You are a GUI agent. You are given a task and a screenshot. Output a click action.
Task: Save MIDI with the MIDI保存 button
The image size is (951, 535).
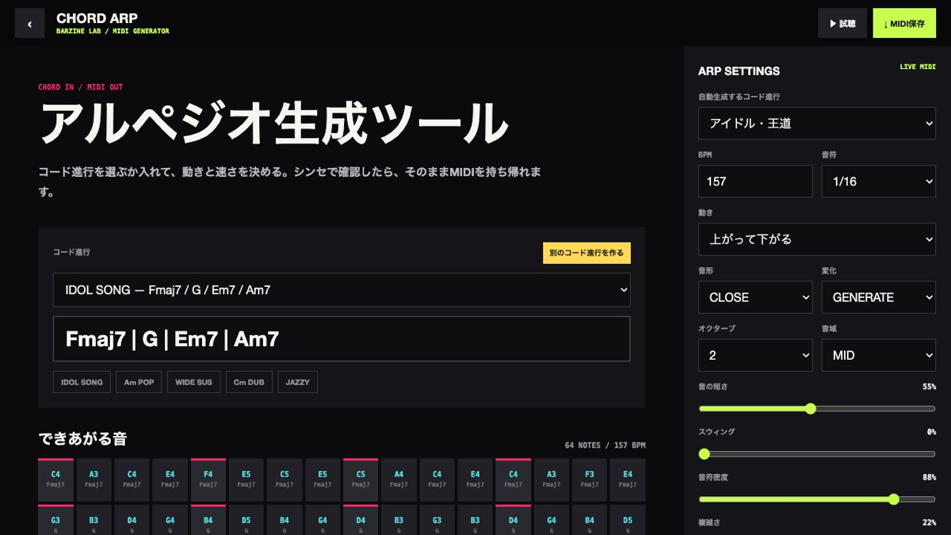904,24
